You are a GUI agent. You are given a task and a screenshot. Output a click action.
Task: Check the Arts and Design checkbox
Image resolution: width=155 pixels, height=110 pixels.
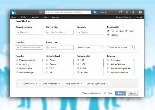pyautogui.click(x=17, y=72)
